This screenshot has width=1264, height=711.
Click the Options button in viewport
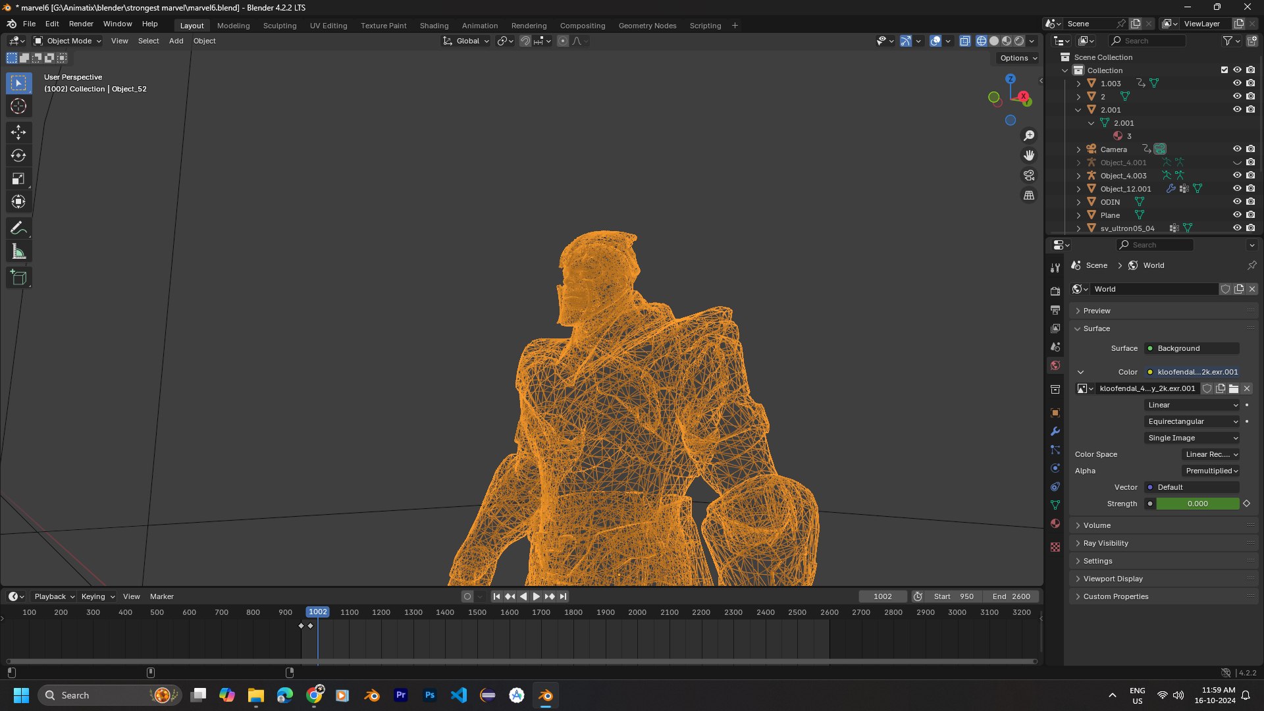tap(1018, 58)
